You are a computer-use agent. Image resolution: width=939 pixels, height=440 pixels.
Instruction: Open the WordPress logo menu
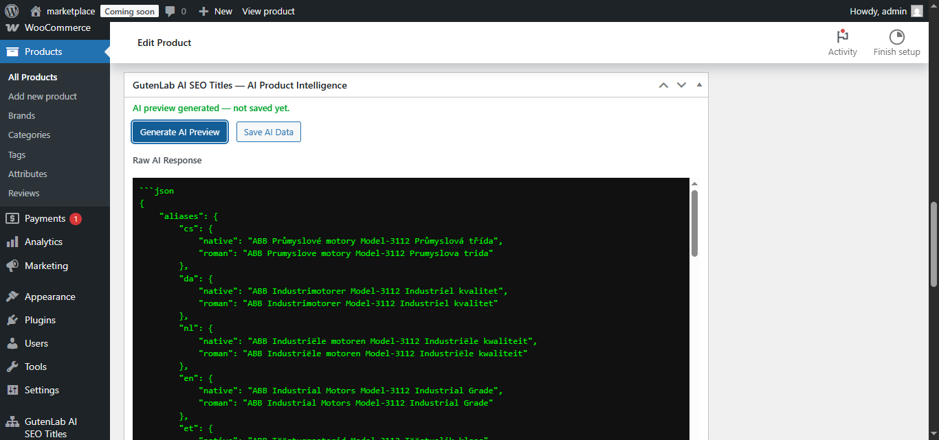coord(12,10)
